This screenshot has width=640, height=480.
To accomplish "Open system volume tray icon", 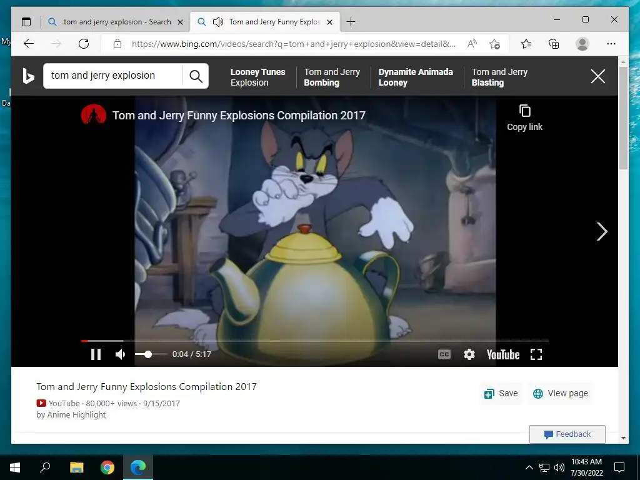I will click(x=559, y=467).
